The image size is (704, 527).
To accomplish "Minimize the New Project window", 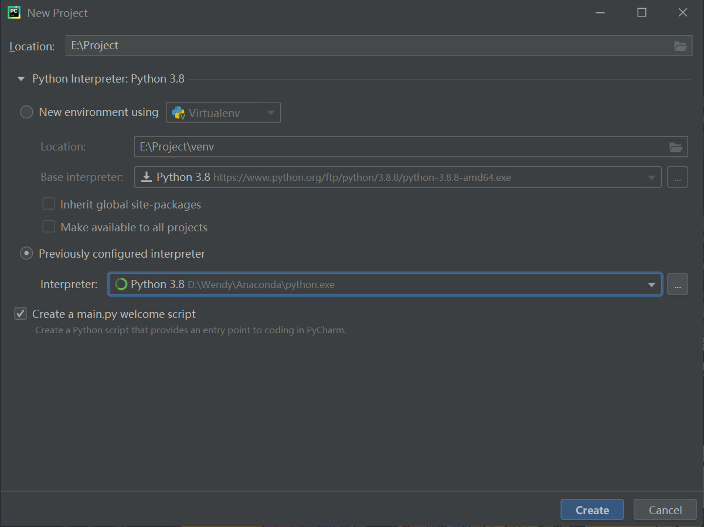I will (600, 12).
